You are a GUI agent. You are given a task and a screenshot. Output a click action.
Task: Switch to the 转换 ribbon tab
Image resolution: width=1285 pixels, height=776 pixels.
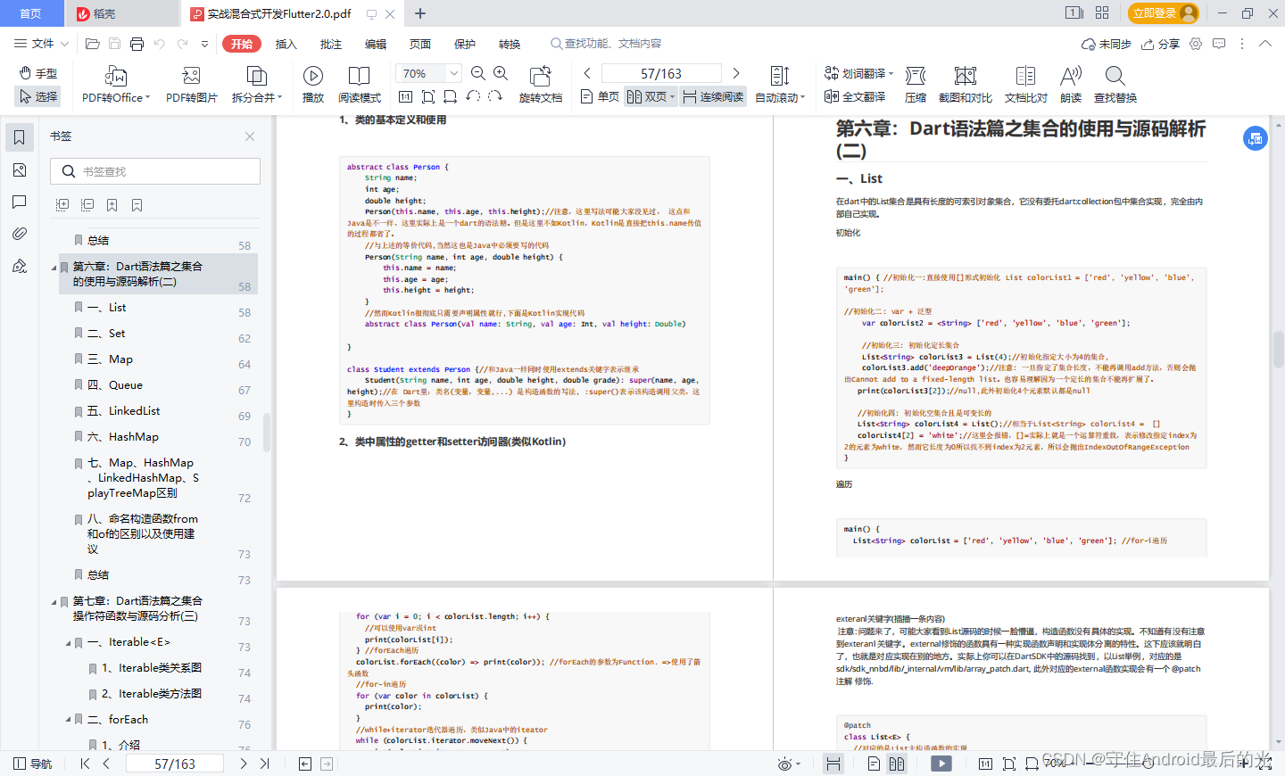point(509,44)
